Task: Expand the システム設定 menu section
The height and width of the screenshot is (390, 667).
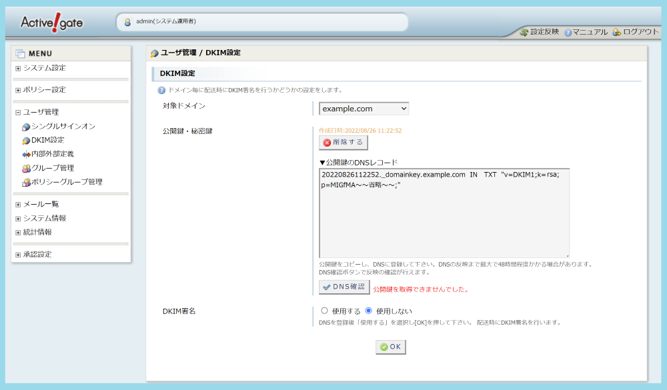Action: pyautogui.click(x=17, y=68)
